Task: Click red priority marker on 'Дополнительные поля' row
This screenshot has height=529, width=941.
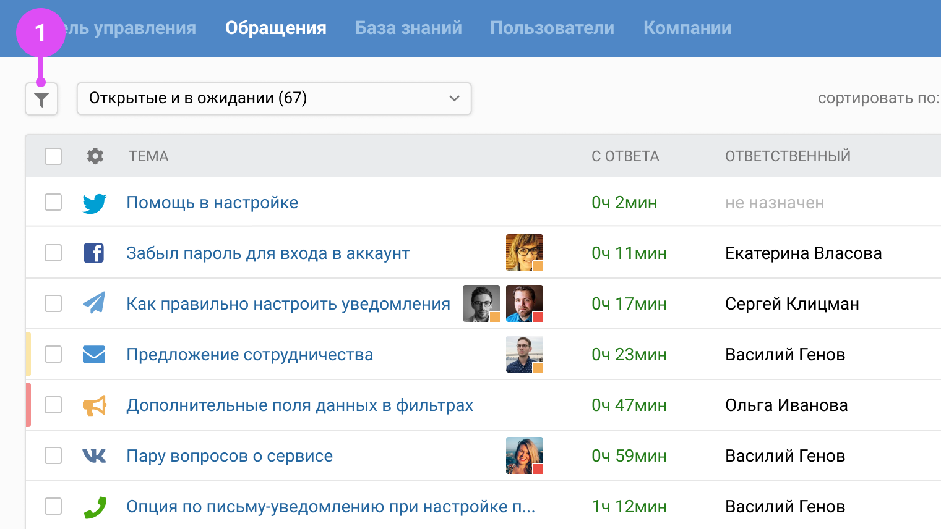Action: [x=28, y=405]
